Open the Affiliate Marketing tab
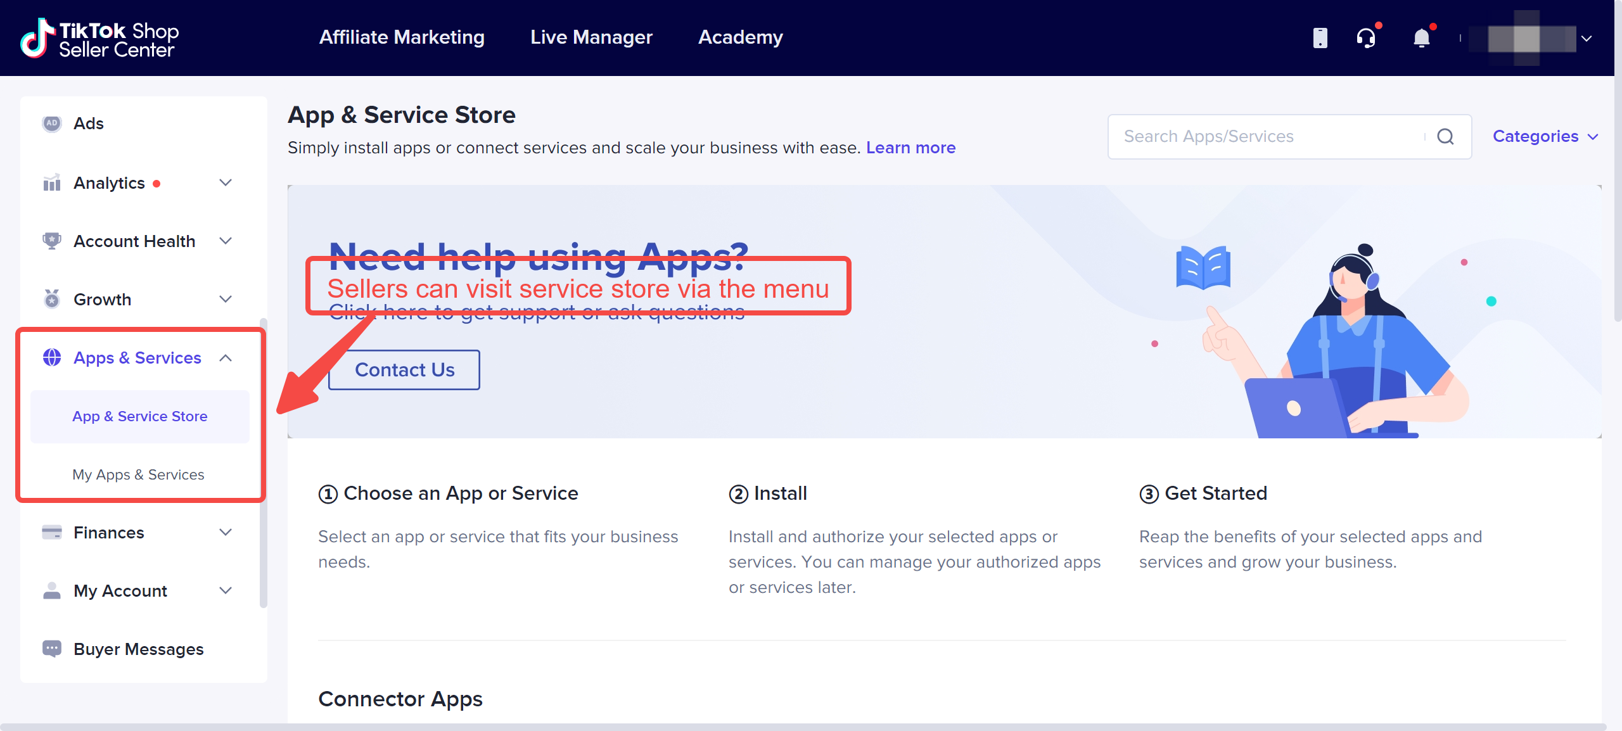Screen dimensions: 1622x731 pos(404,37)
